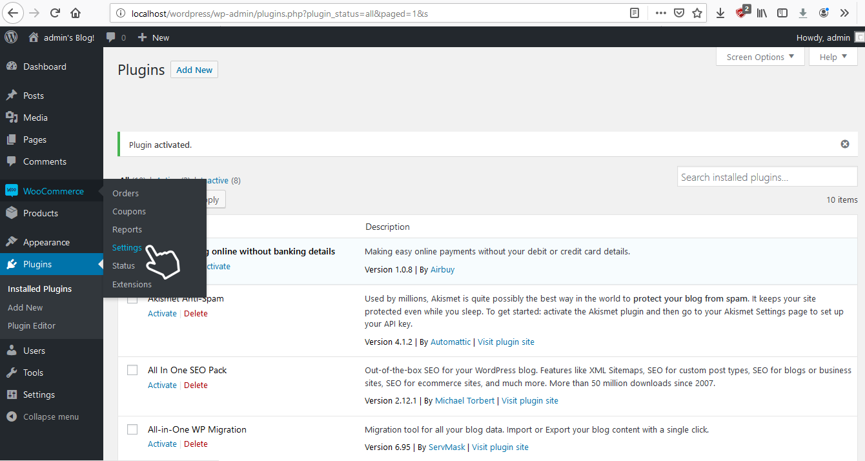Expand the Help dropdown tab
Screen dimensions: 865x461
(833, 57)
